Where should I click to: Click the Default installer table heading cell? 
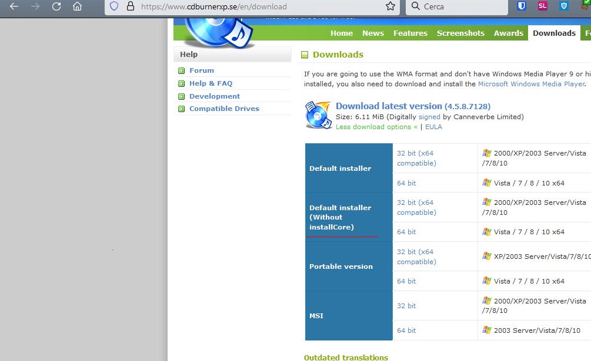coord(349,168)
